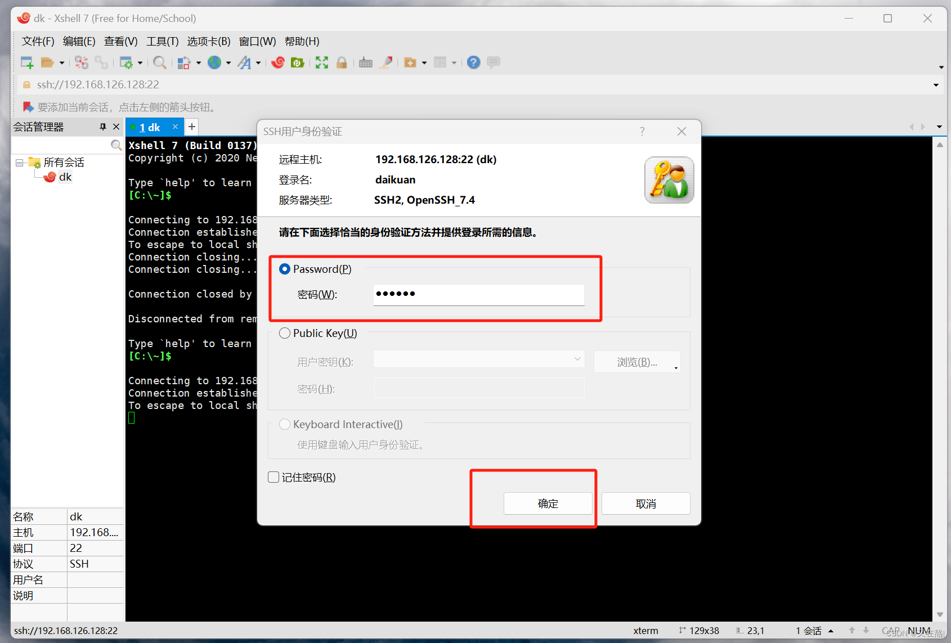This screenshot has height=643, width=951.
Task: Expand the address bar history dropdown
Action: point(936,85)
